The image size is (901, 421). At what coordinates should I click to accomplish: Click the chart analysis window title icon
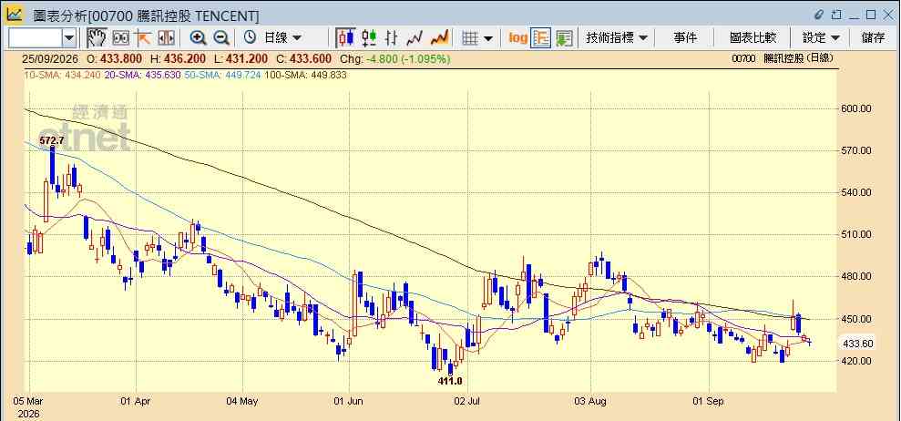pos(15,15)
